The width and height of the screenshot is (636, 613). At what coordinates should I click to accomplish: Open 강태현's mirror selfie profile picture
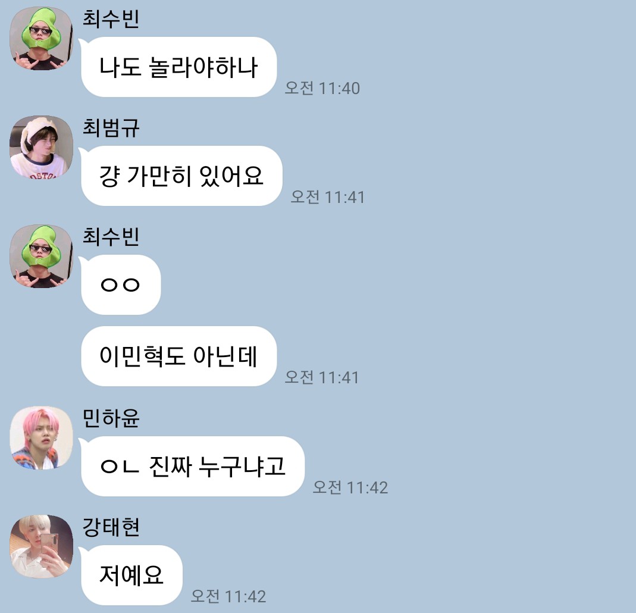click(x=41, y=546)
